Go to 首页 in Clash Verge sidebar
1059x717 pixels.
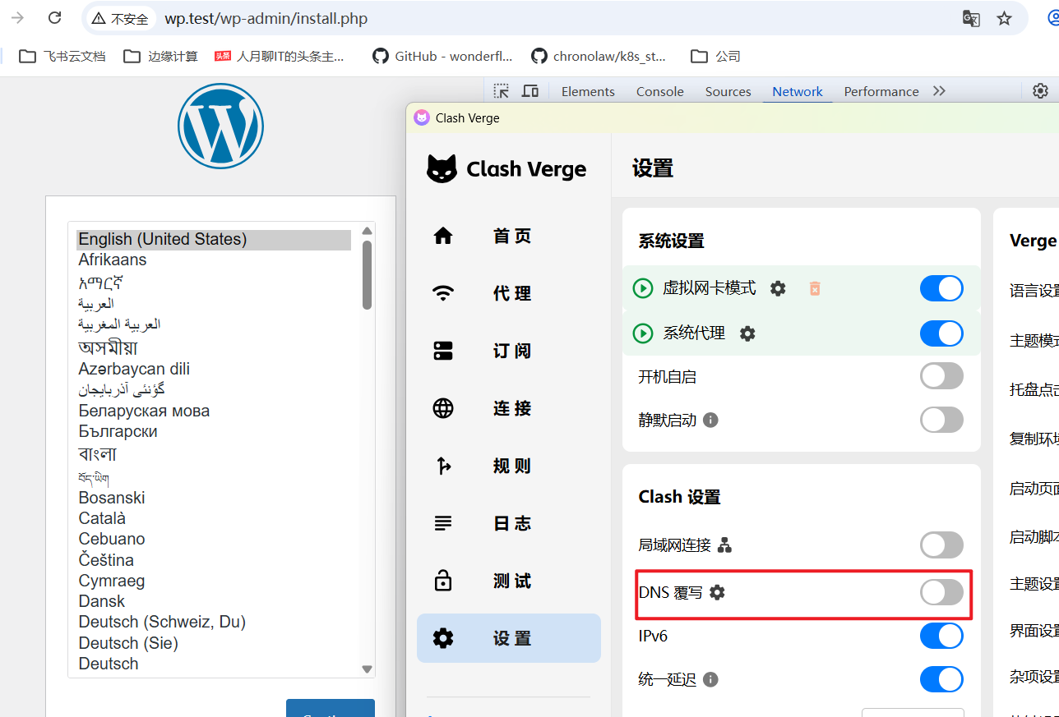(x=509, y=237)
